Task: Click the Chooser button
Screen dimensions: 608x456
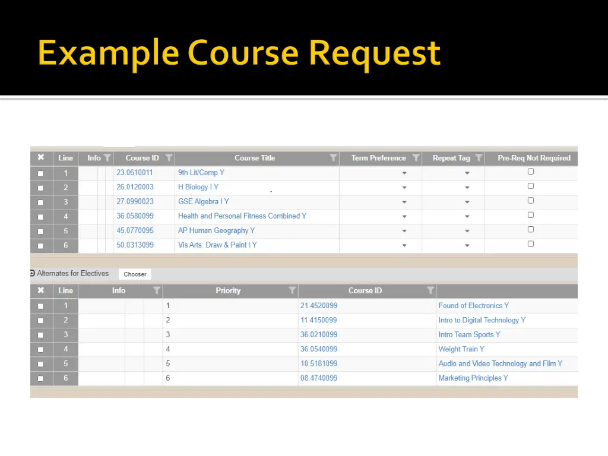Action: 135,274
